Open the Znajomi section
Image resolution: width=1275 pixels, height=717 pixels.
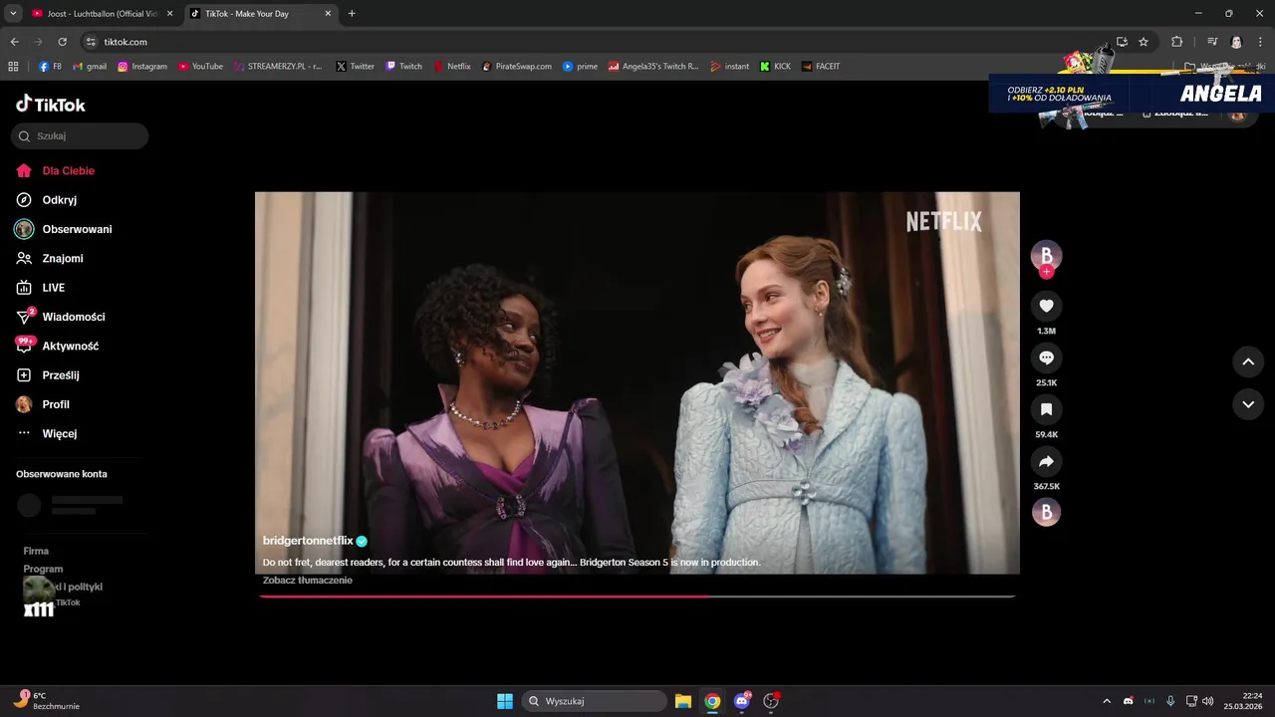[50, 258]
